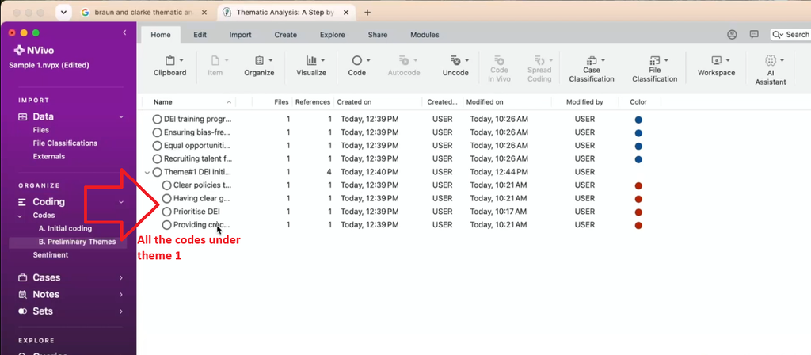The image size is (811, 355).
Task: Open File Classifications in sidebar
Action: 65,143
